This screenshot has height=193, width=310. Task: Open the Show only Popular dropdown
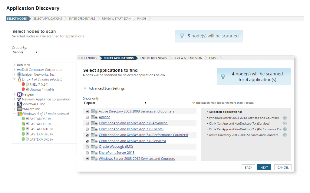click(x=115, y=103)
